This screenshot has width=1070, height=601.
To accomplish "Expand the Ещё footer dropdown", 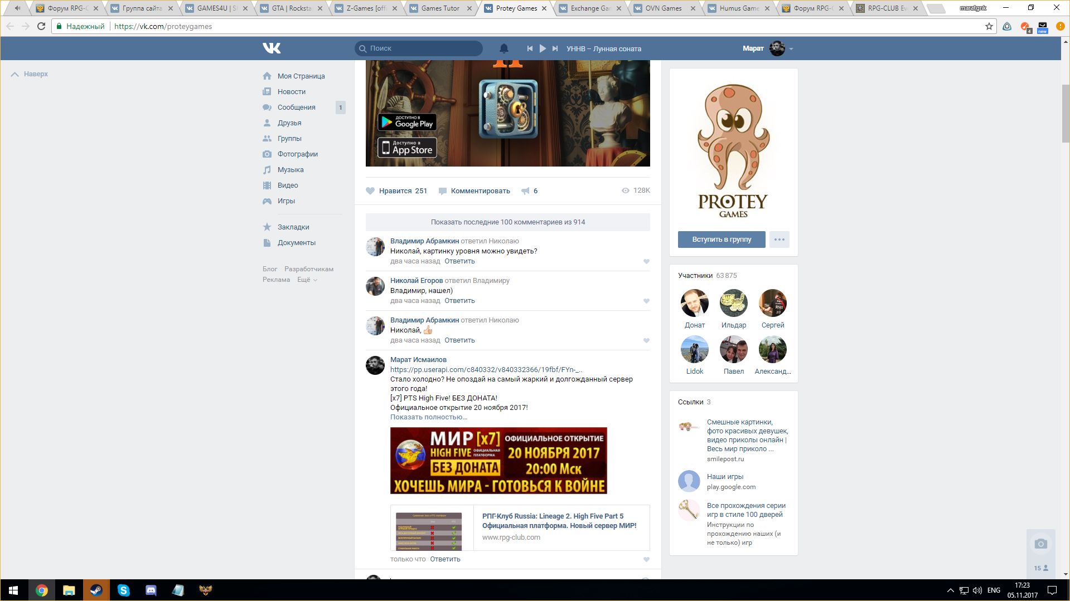I will (x=307, y=280).
